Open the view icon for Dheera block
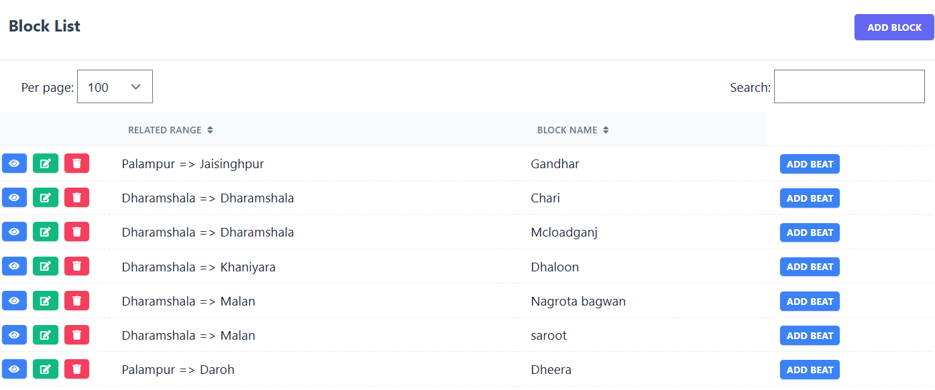 pyautogui.click(x=14, y=369)
